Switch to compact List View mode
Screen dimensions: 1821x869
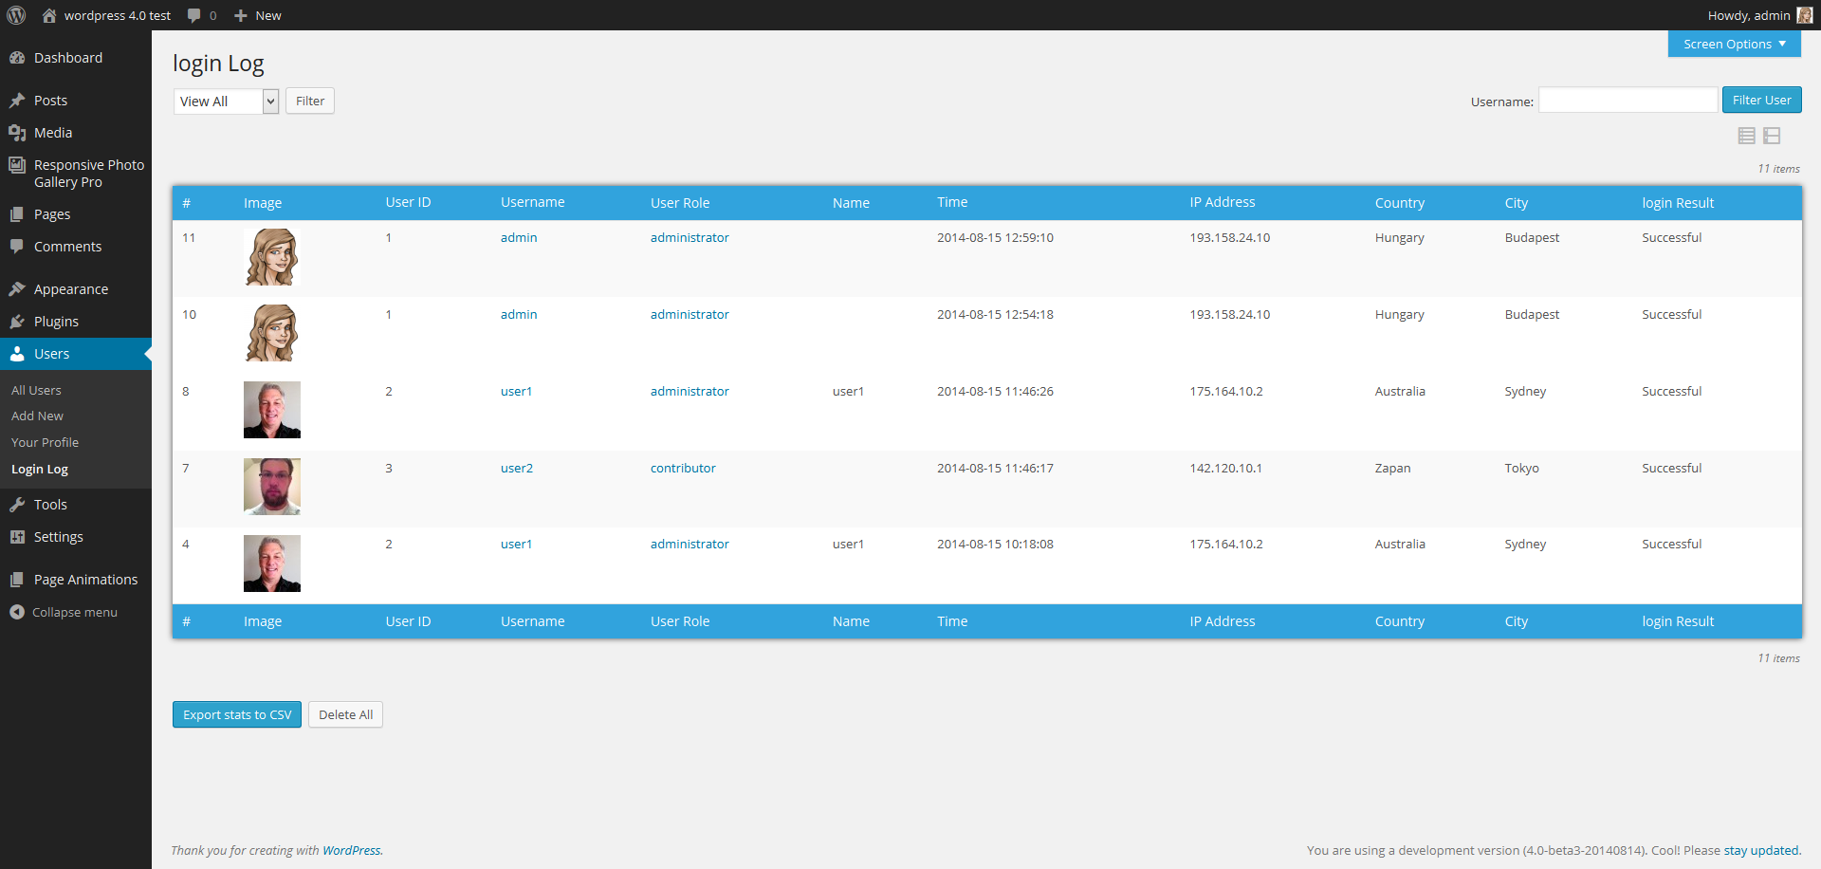[1746, 136]
